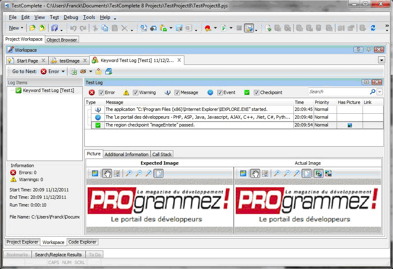Click the Delete X icon in toolbar
393x269 pixels.
pos(125,28)
